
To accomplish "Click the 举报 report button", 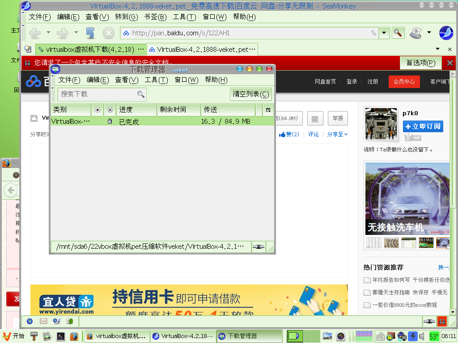I will (x=338, y=118).
